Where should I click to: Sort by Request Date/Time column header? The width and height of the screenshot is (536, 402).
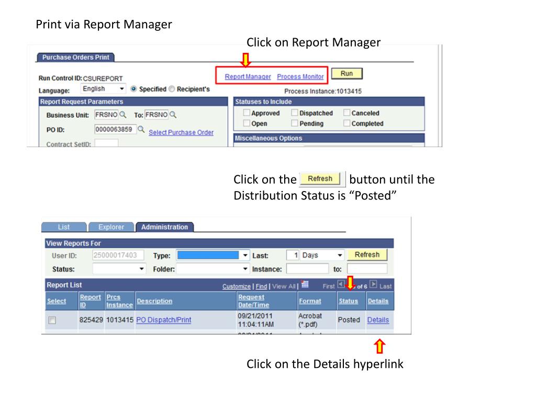coord(253,301)
